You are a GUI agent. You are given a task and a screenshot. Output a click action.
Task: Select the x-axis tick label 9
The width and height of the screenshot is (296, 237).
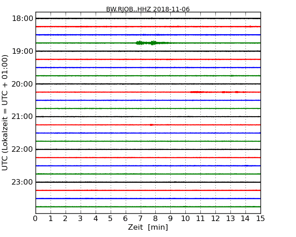170,218
